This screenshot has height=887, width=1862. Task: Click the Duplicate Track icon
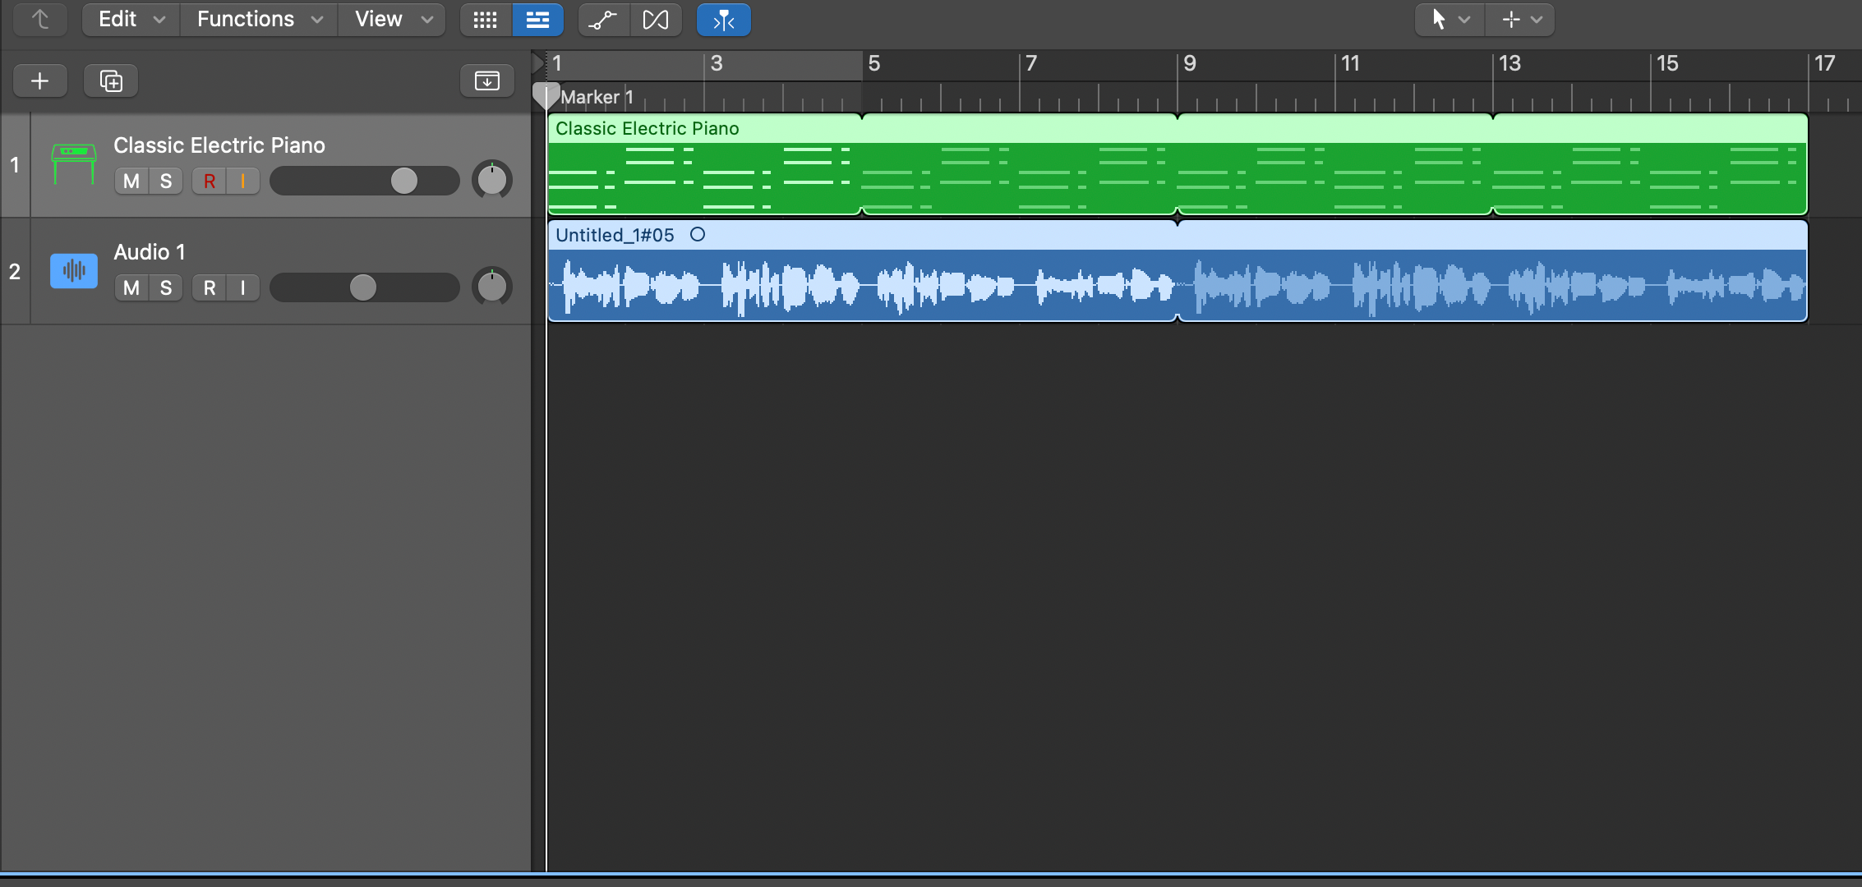[x=111, y=80]
